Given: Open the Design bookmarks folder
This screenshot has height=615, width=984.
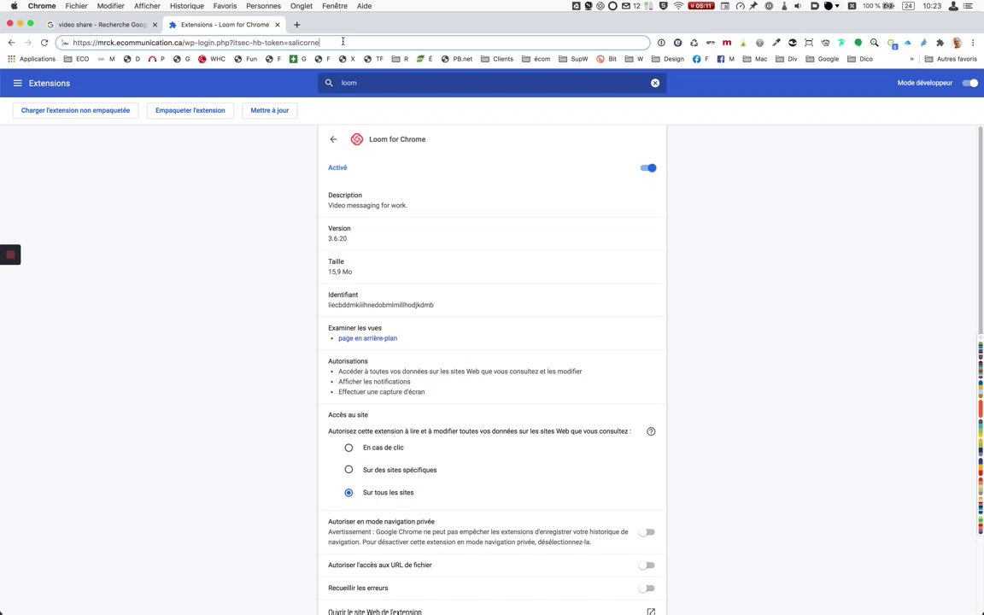Looking at the screenshot, I should tap(668, 59).
